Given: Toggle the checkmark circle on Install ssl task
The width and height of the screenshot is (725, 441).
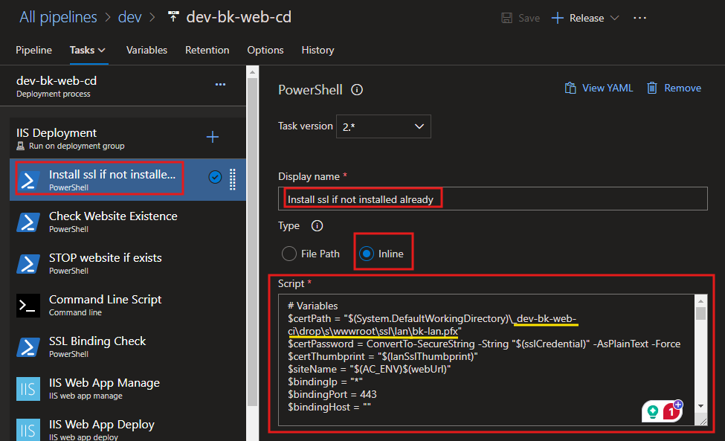Looking at the screenshot, I should [215, 177].
